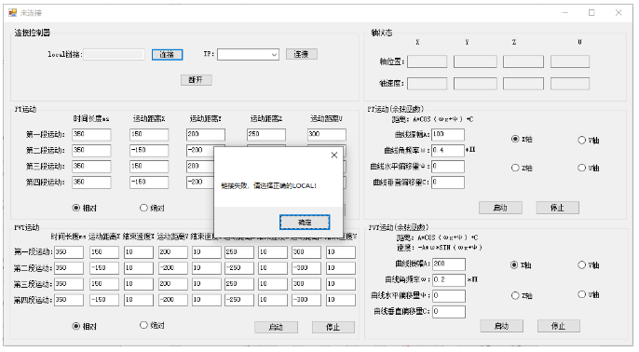The image size is (639, 352).
Task: Click the local address input field
Action: 114,55
